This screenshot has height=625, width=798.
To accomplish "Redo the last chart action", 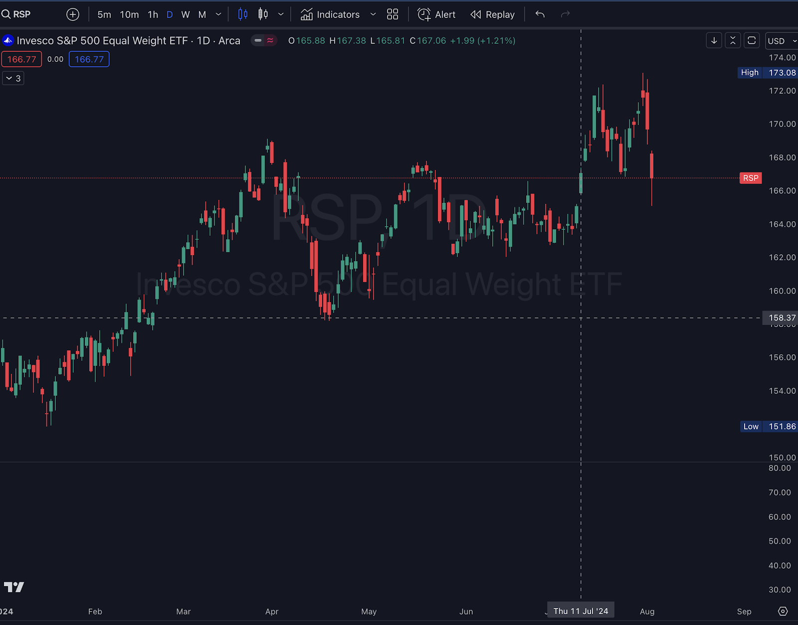I will click(565, 14).
